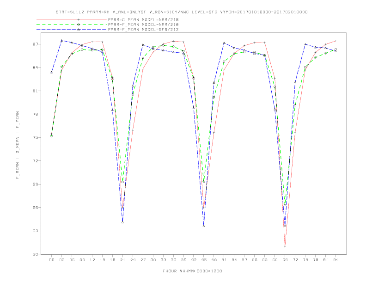Select legend entry PARM=F_MEAN MODEL=GFS/212
Viewport: 366px width, 283px height.
[143, 30]
